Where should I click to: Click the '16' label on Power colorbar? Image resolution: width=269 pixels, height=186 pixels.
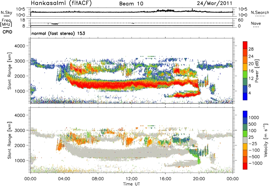point(251,71)
